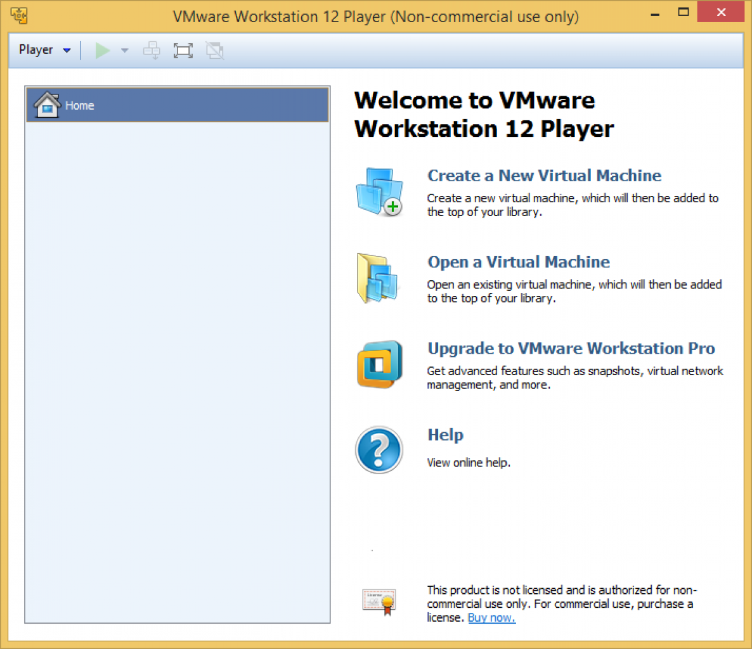The height and width of the screenshot is (649, 752).
Task: Click 'View online help.' text
Action: click(x=469, y=463)
